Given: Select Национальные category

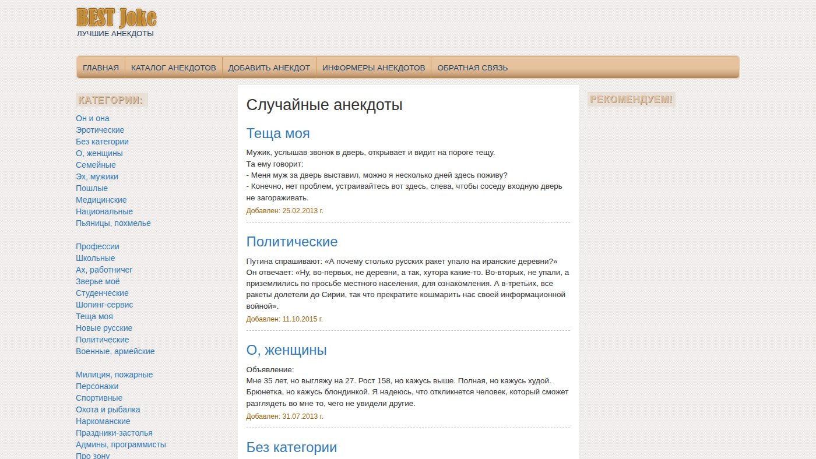Looking at the screenshot, I should click(104, 211).
